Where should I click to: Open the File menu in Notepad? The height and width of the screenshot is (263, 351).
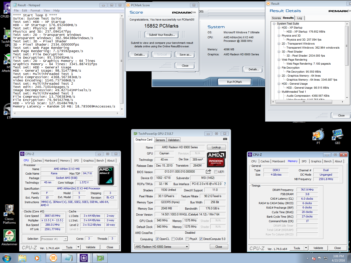click(16, 11)
